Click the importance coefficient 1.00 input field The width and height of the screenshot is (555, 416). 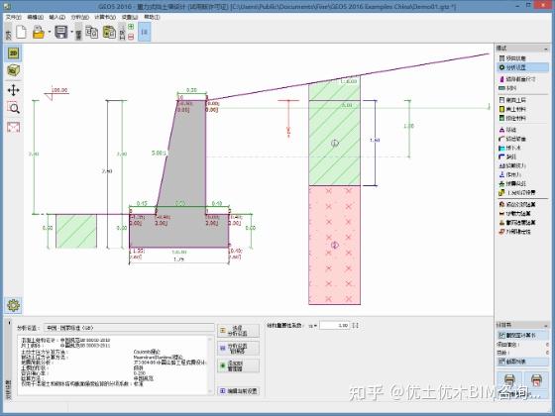click(x=335, y=325)
